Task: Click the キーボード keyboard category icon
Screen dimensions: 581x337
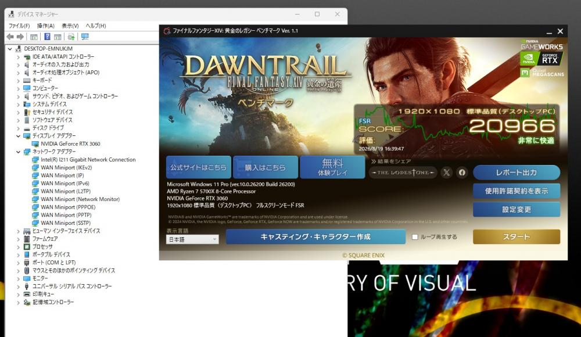Action: [x=27, y=80]
